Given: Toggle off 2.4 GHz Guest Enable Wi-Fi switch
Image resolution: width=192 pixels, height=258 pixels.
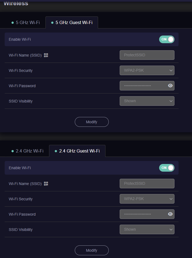Looking at the screenshot, I should pos(167,168).
